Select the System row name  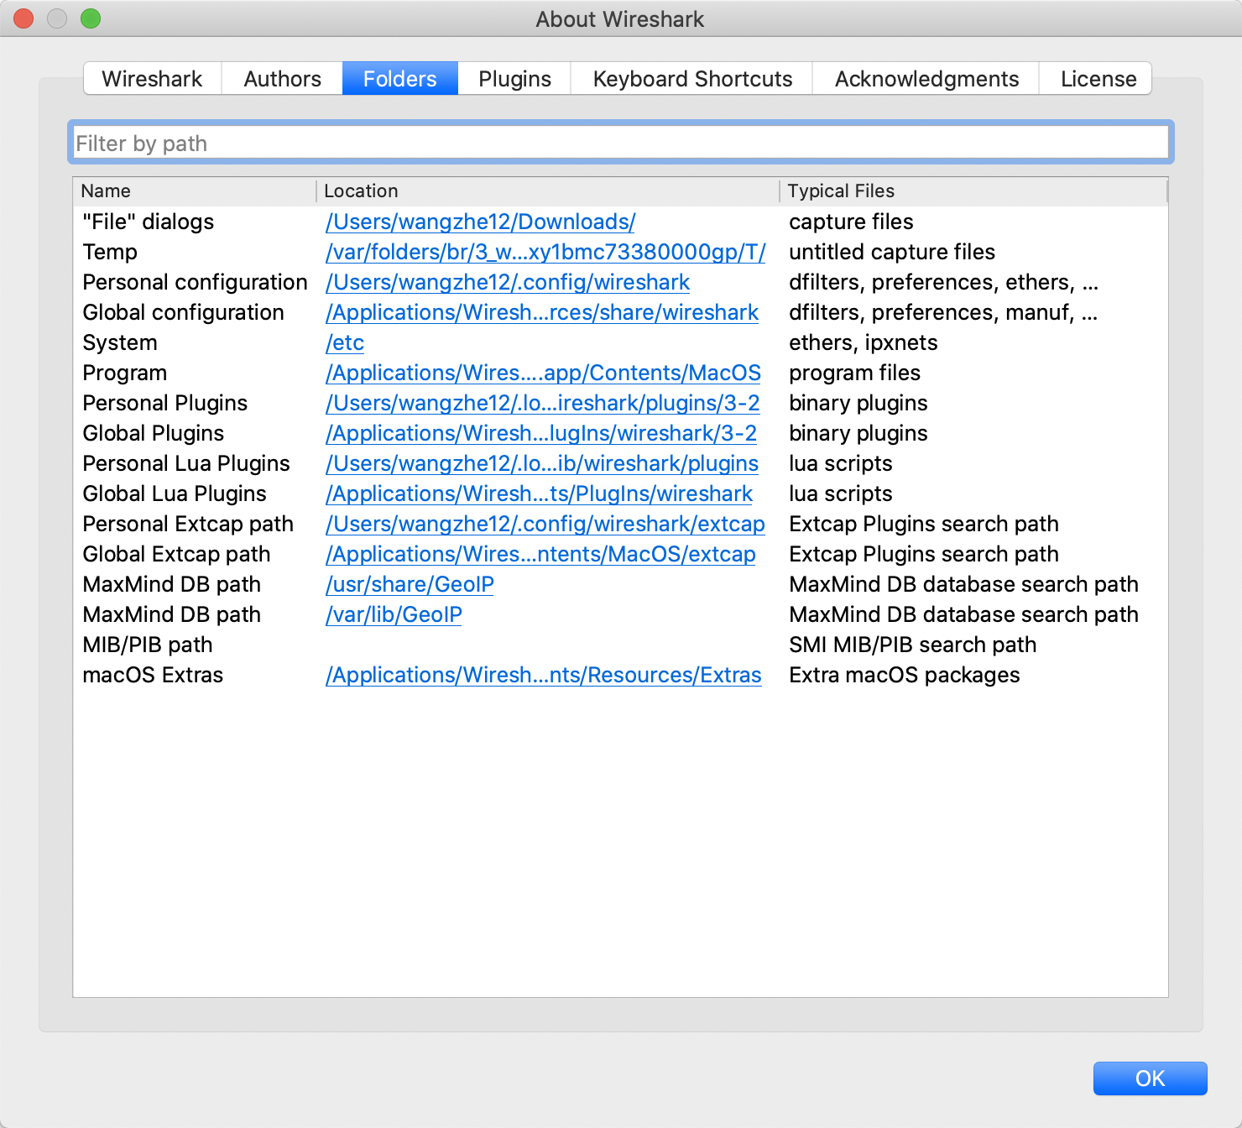(120, 342)
